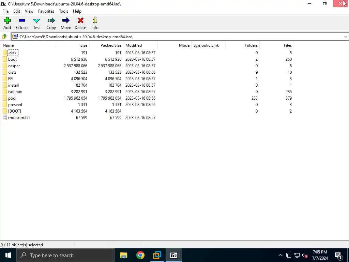Image resolution: width=349 pixels, height=262 pixels.
Task: Open the Info toolbar icon
Action: pyautogui.click(x=95, y=20)
